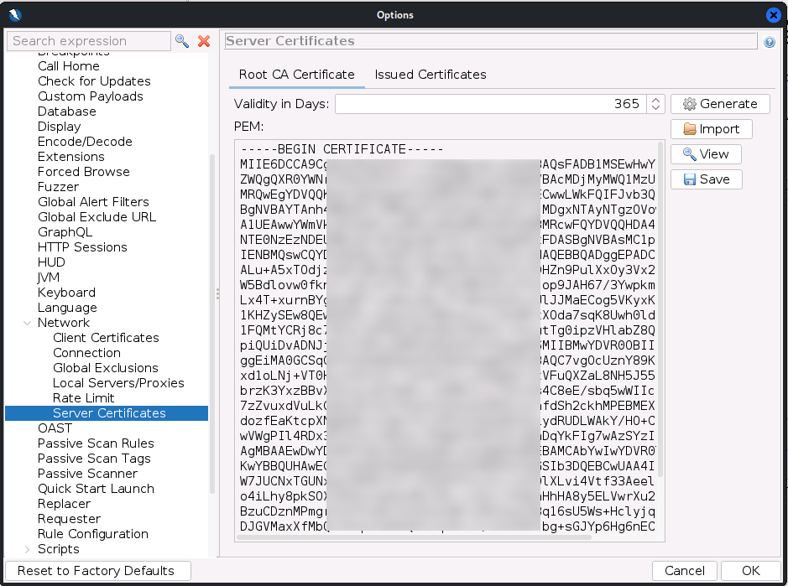The image size is (788, 586).
Task: Select Connection under Network
Action: (87, 353)
